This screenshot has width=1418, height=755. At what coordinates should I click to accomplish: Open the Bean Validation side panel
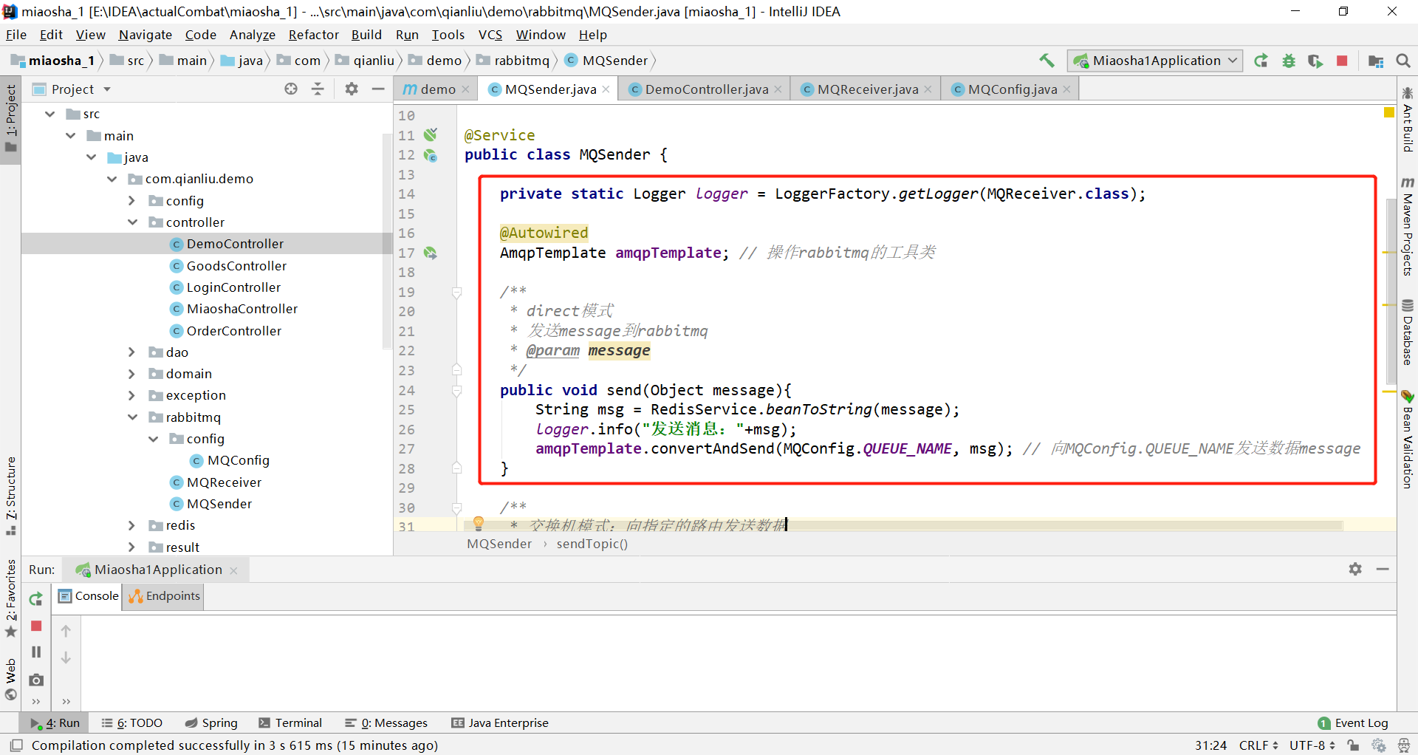coord(1408,440)
